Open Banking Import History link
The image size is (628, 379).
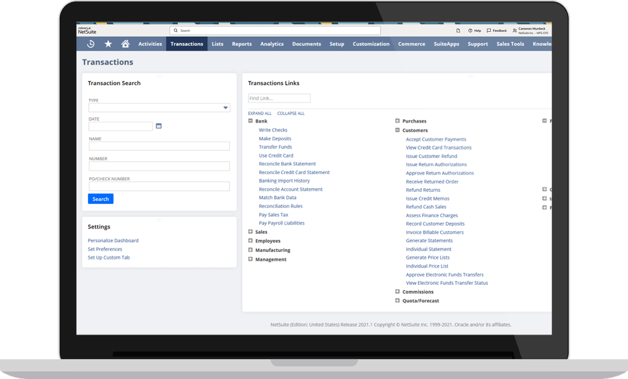[x=284, y=181]
